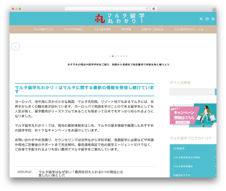Open article マルタ留学はなぜ安い？ link
This screenshot has width=226, height=191.
pos(80,173)
